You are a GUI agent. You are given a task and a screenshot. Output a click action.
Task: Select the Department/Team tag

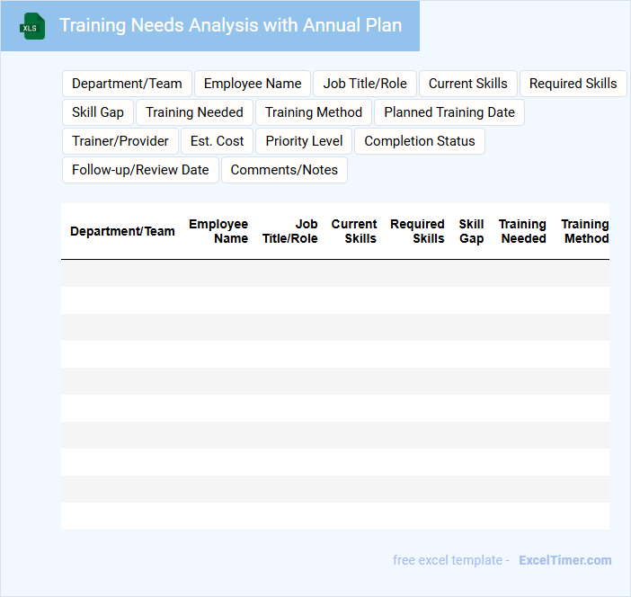coord(127,84)
